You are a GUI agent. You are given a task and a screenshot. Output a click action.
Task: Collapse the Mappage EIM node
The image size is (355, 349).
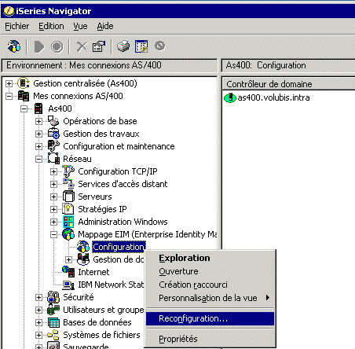click(53, 234)
